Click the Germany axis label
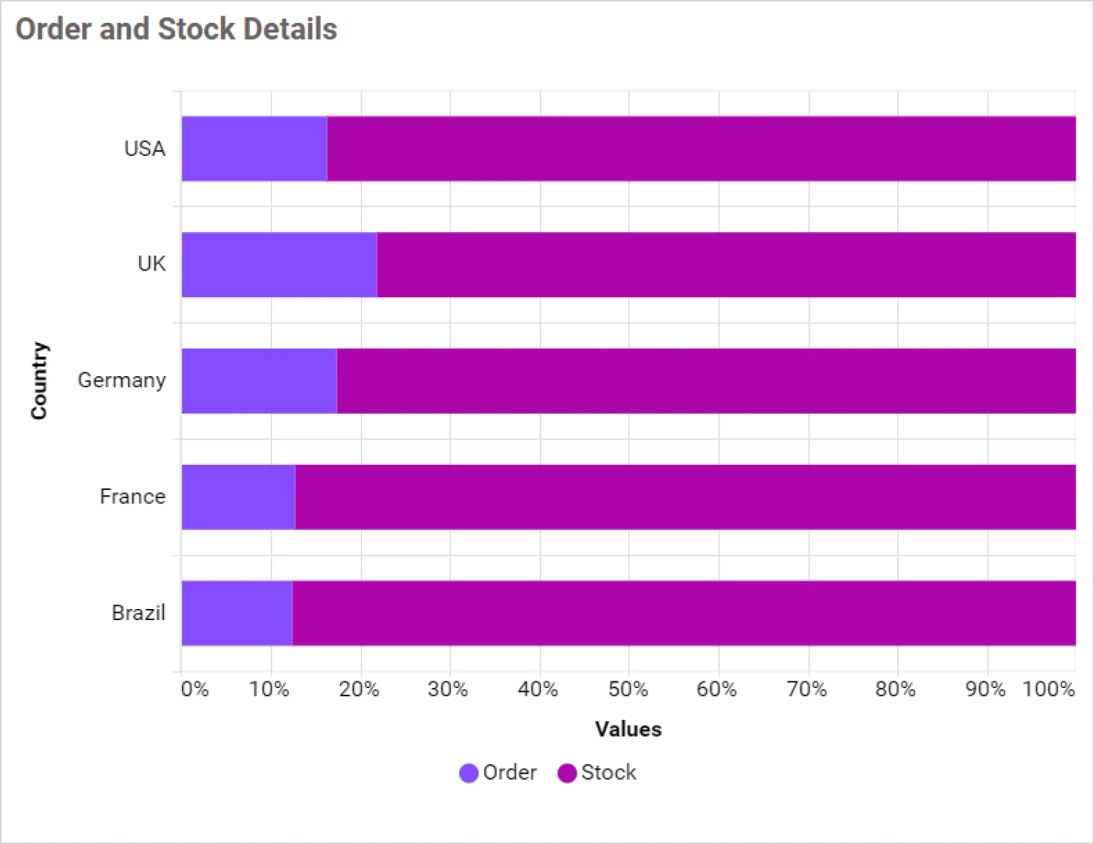Screen dimensions: 1094x844 coord(122,381)
